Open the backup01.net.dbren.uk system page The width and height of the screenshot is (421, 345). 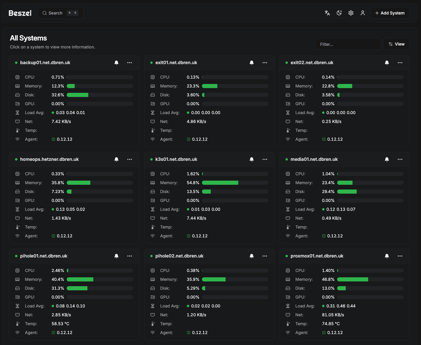tap(45, 63)
